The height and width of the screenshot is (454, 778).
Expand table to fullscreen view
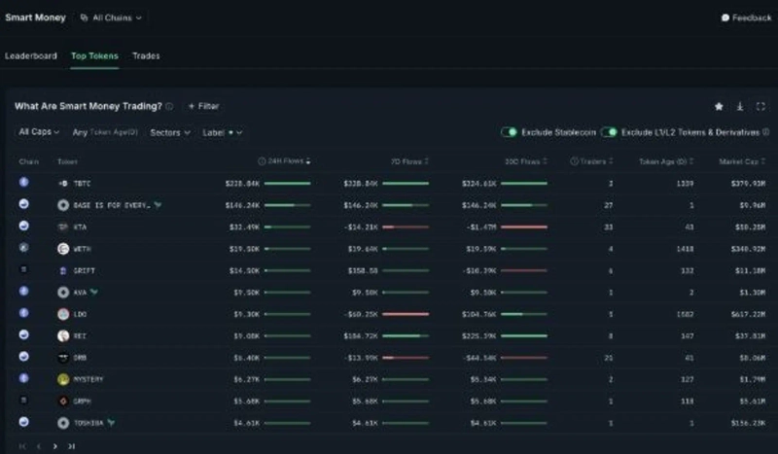tap(760, 106)
